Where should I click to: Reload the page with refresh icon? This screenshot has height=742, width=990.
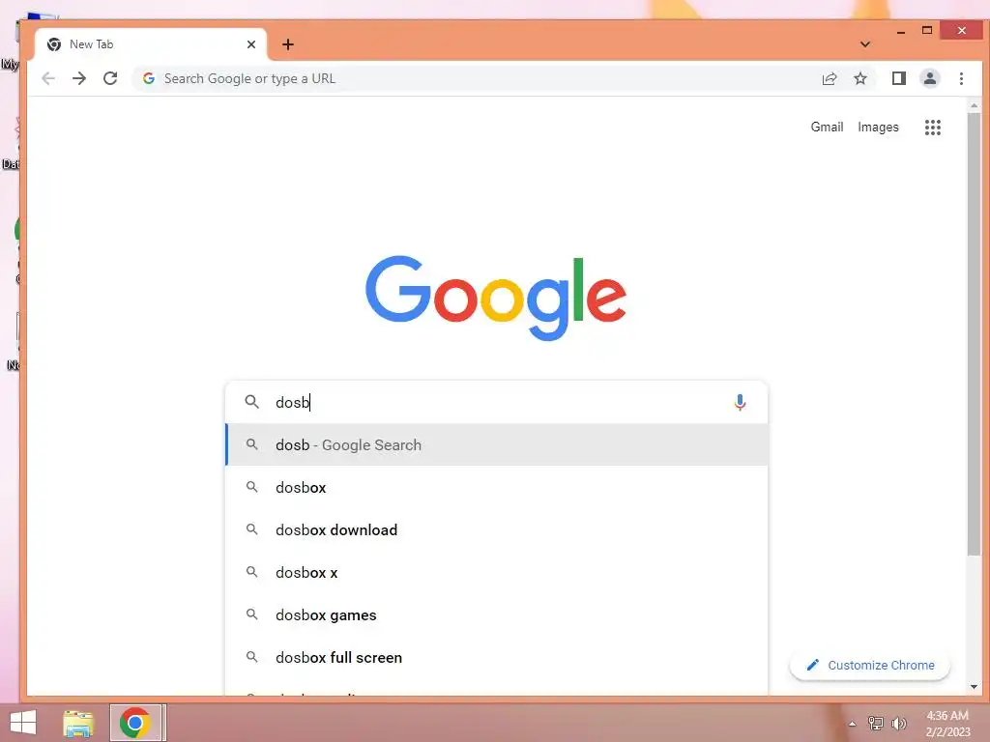(x=110, y=79)
